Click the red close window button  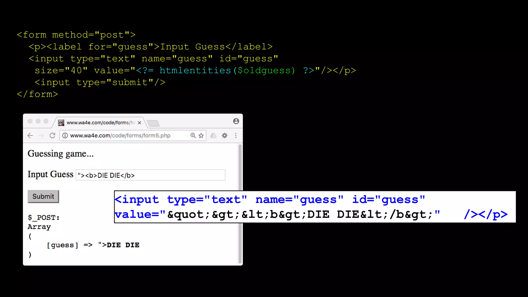coord(30,121)
